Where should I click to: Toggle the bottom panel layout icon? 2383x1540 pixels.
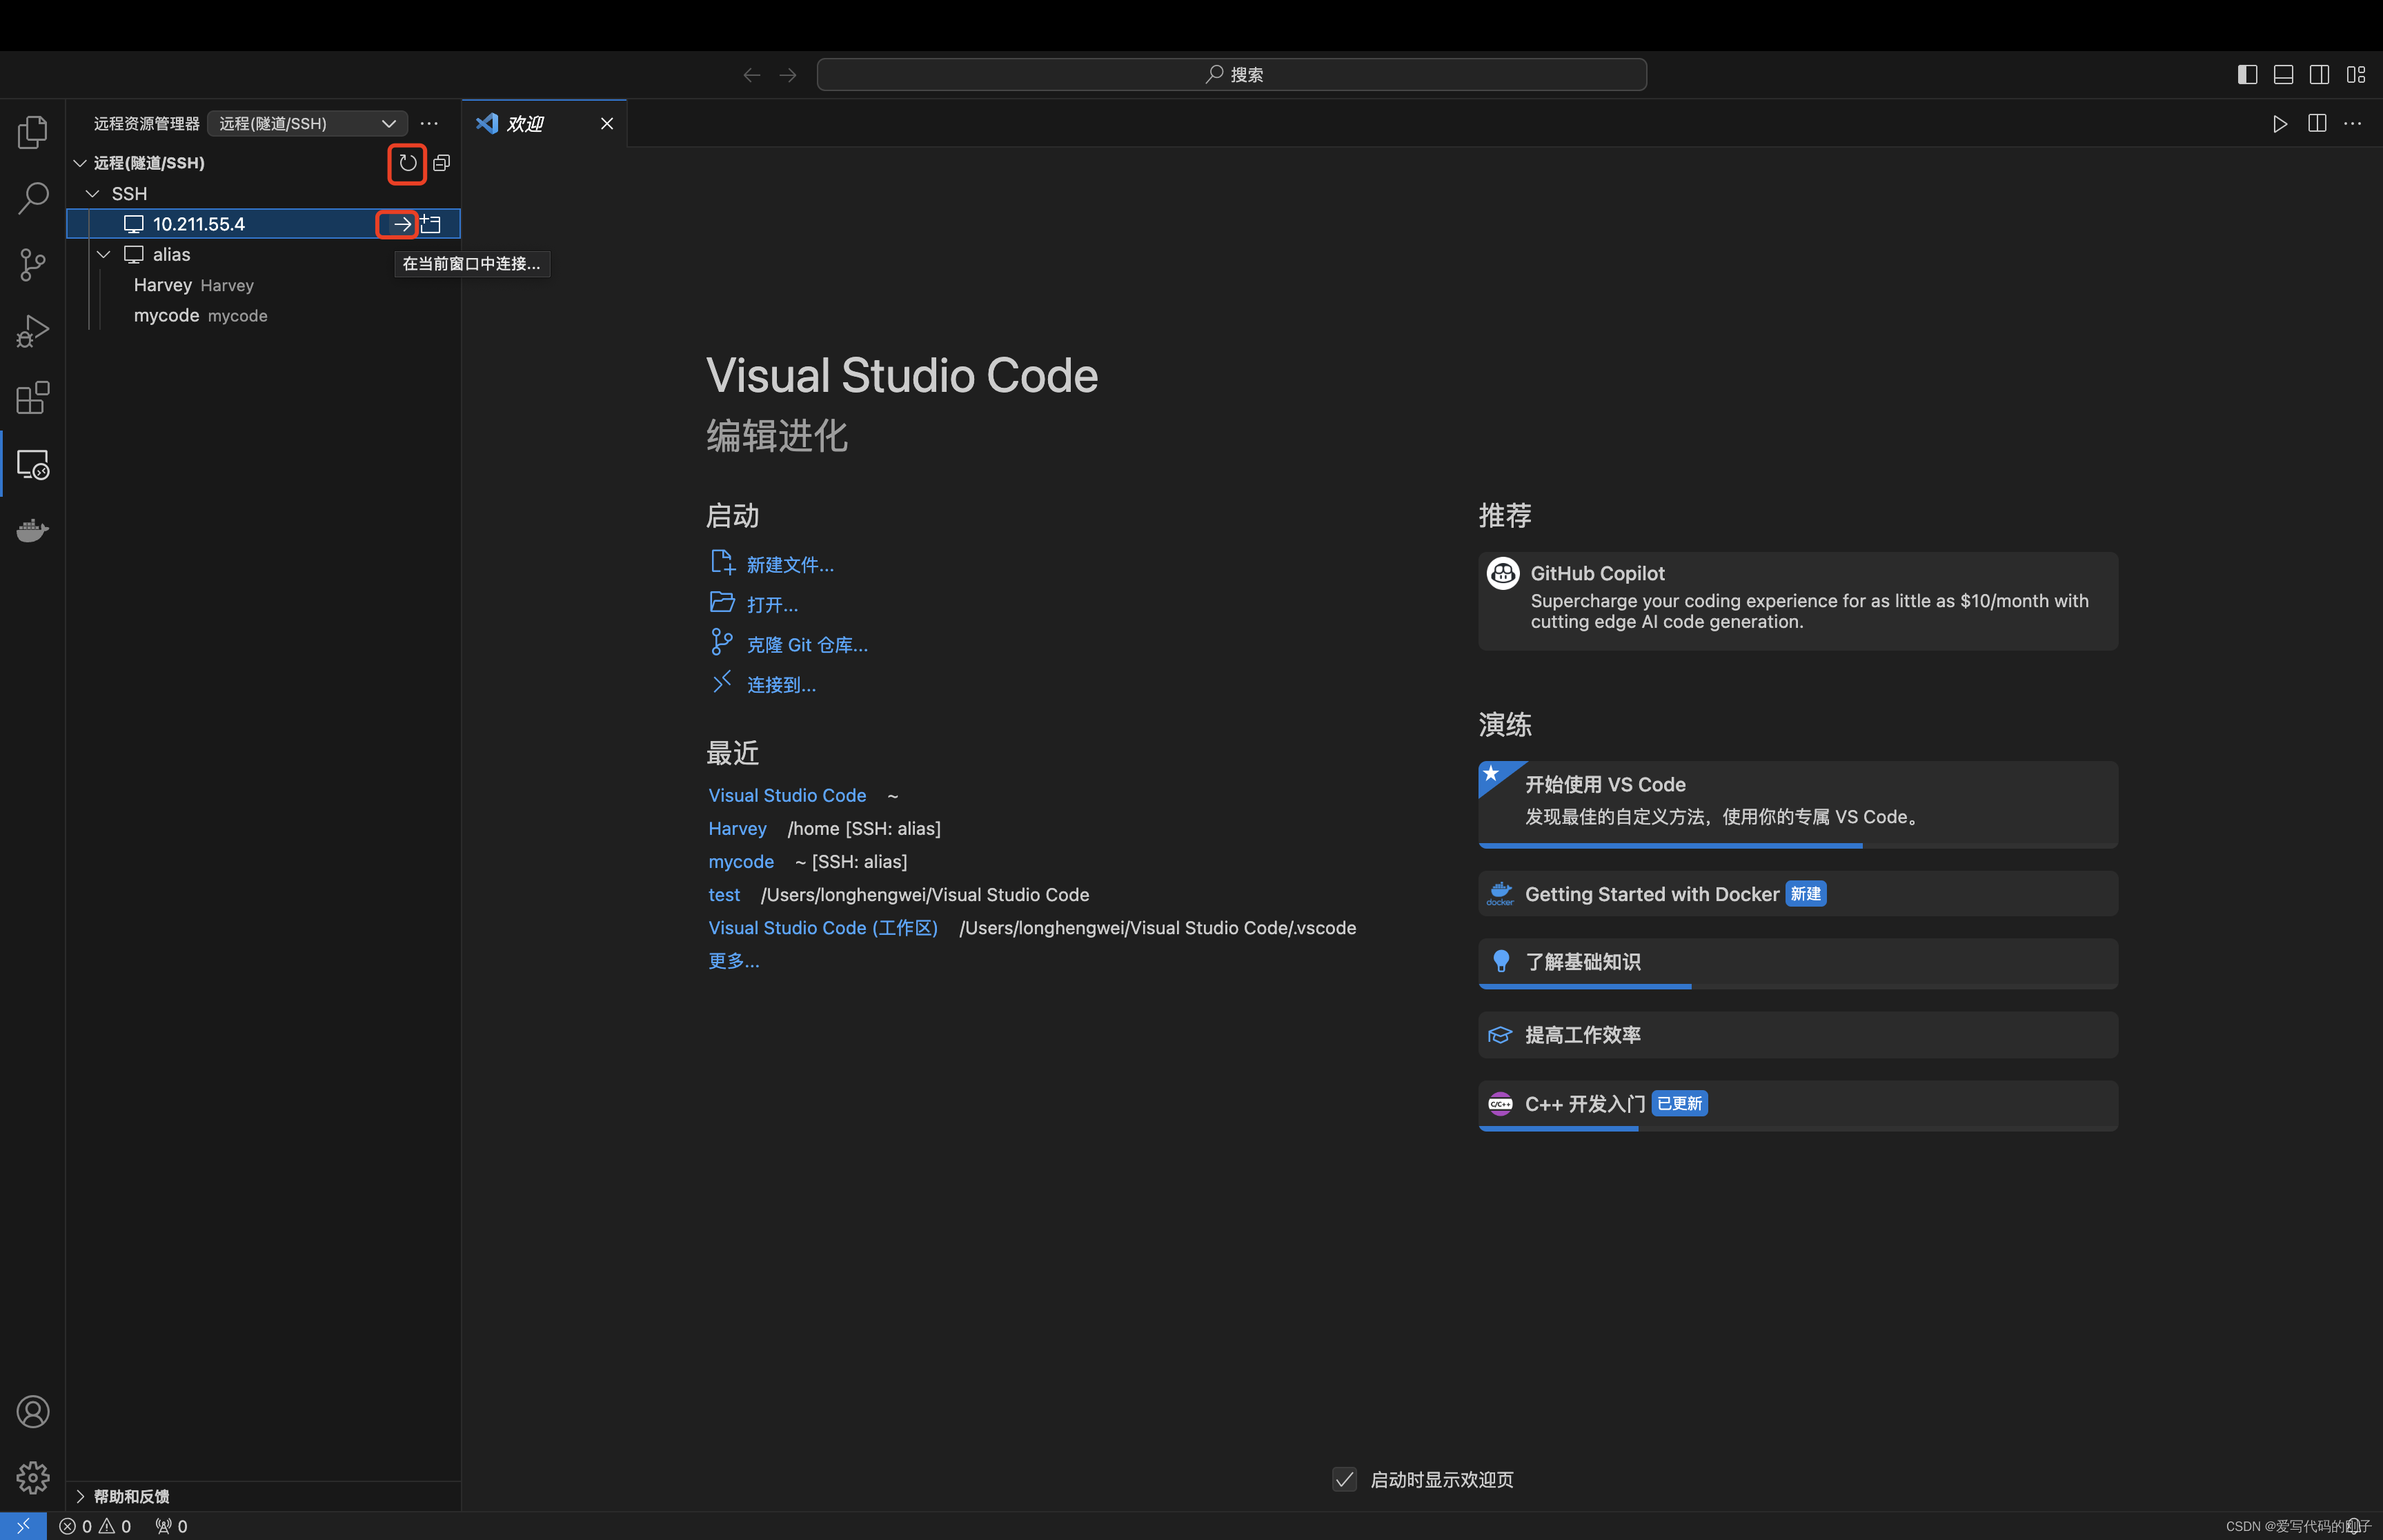[2283, 75]
